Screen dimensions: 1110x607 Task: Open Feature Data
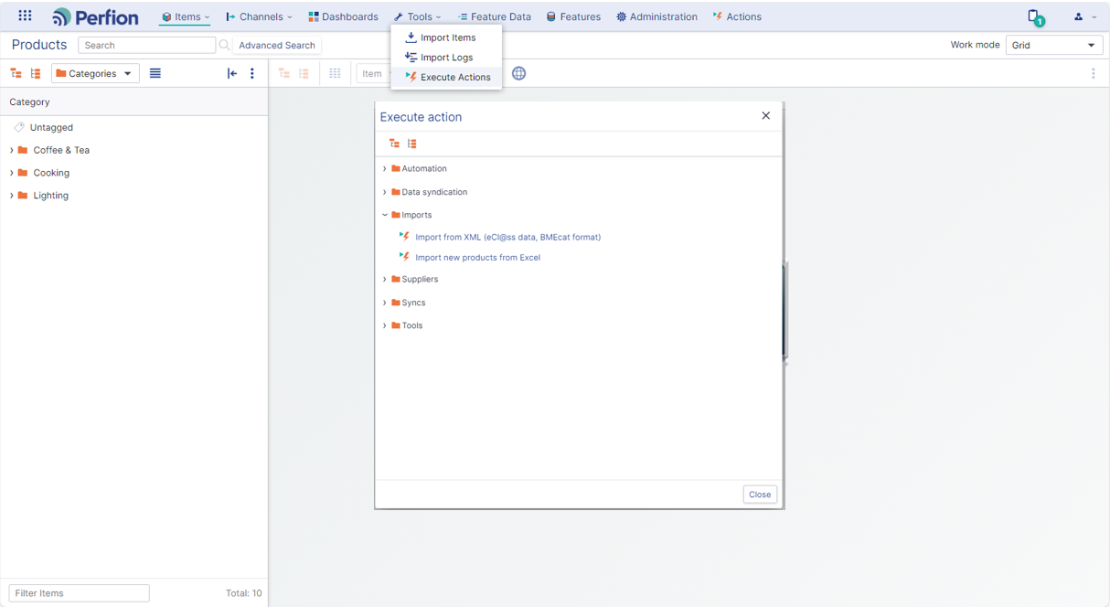[494, 16]
